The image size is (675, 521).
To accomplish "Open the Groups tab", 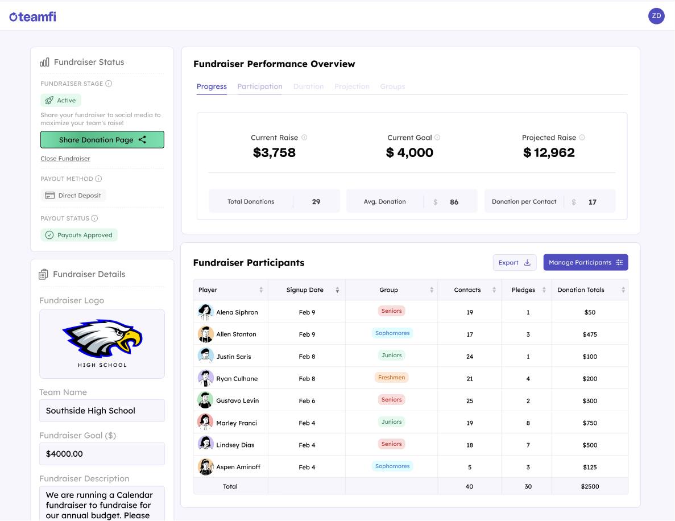I will (x=392, y=86).
